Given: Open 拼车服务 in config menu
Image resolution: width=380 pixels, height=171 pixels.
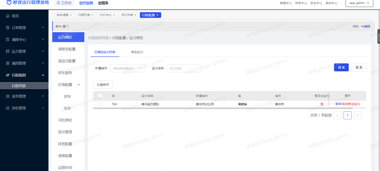Looking at the screenshot, I should [x=65, y=73].
